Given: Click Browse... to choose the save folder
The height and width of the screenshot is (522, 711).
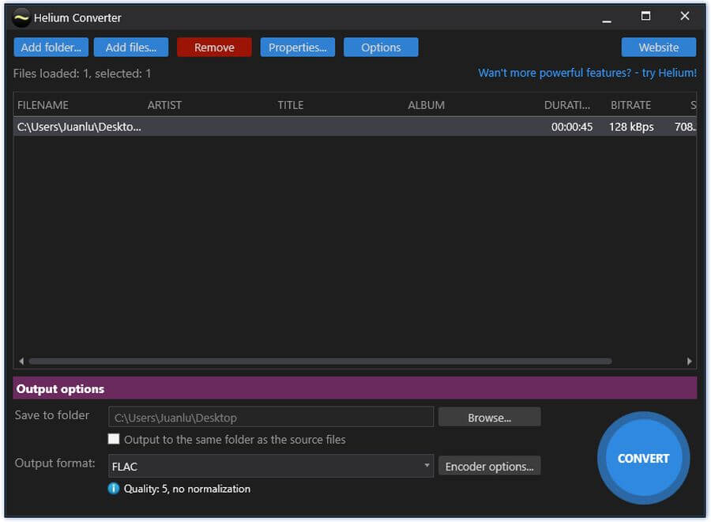Looking at the screenshot, I should [489, 417].
